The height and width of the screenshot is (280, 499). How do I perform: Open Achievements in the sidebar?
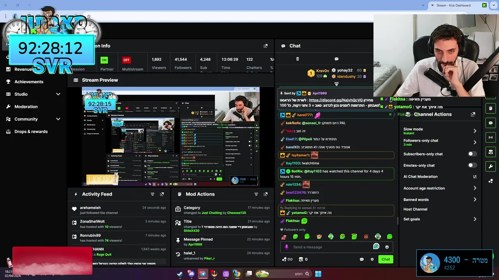pyautogui.click(x=28, y=82)
